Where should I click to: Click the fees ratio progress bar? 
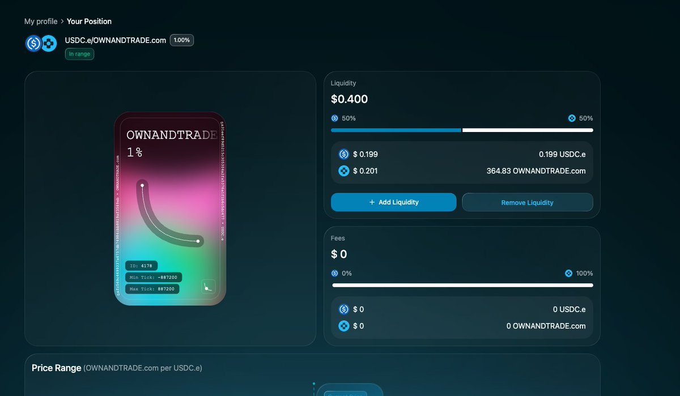(462, 286)
